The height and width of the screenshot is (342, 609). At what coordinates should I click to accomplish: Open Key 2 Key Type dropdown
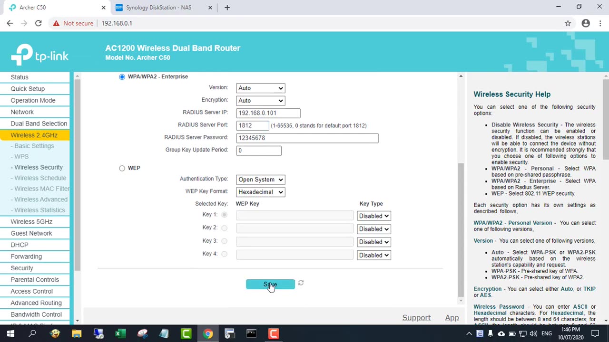(374, 229)
